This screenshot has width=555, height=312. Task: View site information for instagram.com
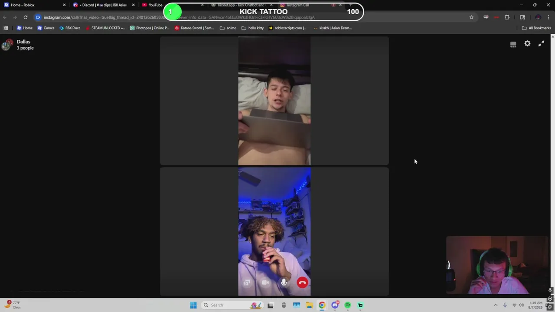[x=38, y=17]
